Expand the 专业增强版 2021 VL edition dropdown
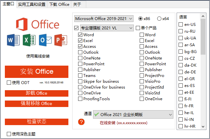This screenshot has width=210, height=139. point(107,28)
